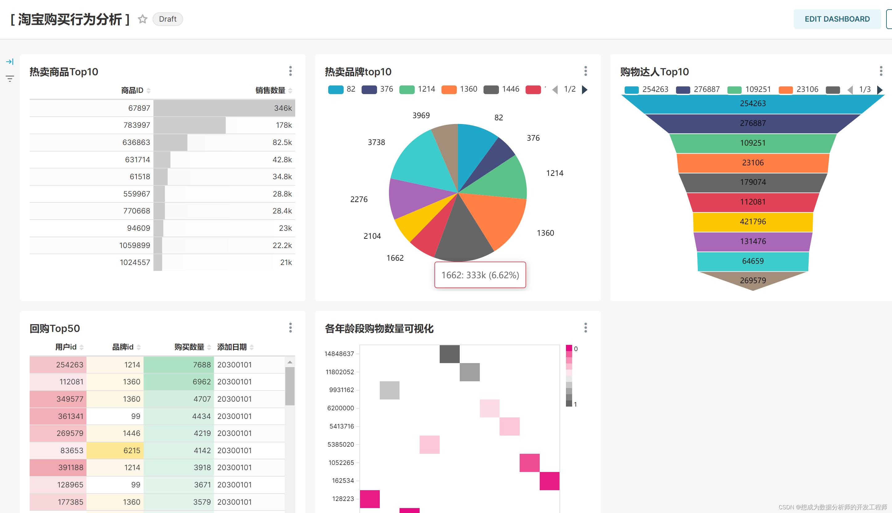Toggle user 23106 in the funnel legend
The image size is (892, 513).
(x=798, y=89)
